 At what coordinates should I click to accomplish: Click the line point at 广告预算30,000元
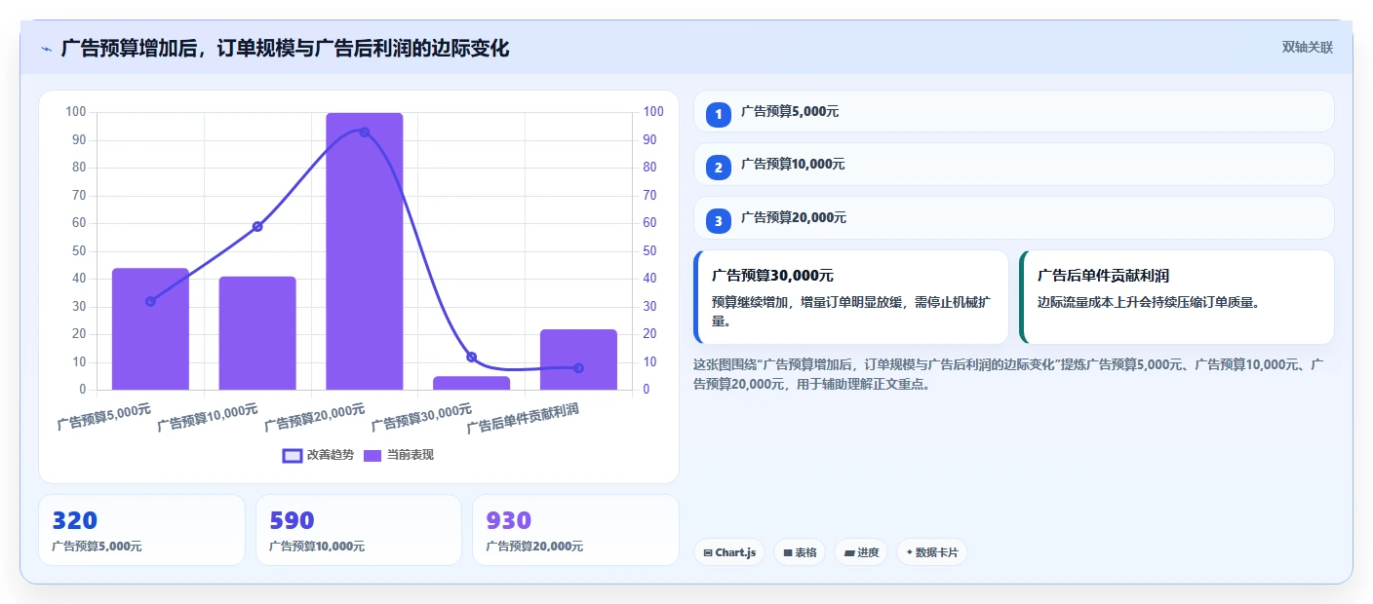(471, 358)
